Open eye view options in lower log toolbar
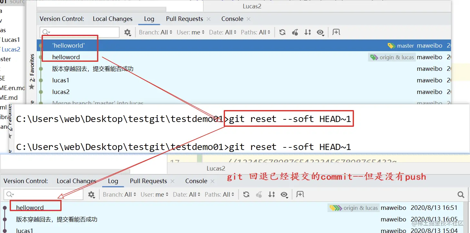The image size is (470, 233). 284,194
